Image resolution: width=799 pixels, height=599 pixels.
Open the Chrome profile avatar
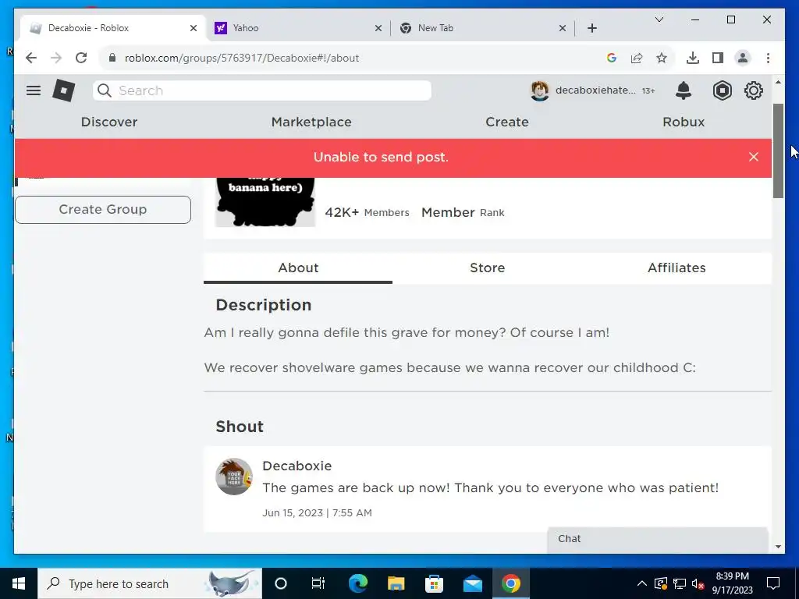point(743,58)
